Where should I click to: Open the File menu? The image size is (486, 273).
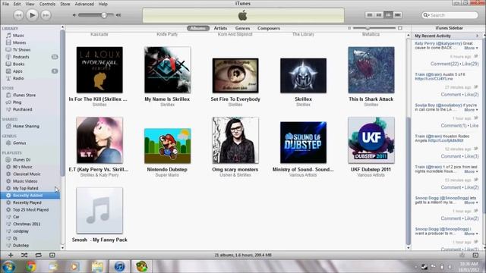point(5,4)
